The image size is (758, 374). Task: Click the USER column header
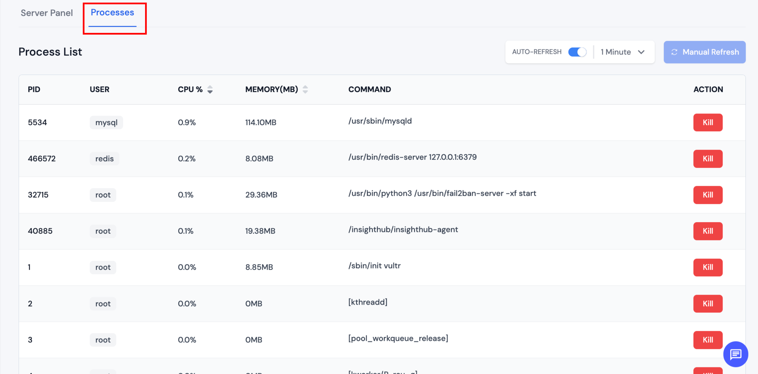coord(99,90)
